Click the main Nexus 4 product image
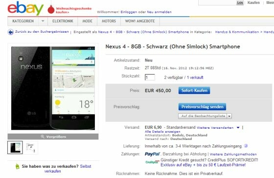The image size is (274, 178). point(53,88)
